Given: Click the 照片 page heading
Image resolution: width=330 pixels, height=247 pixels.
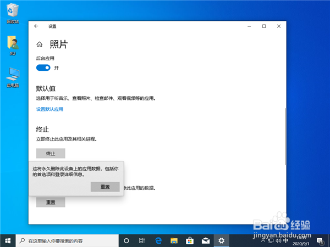Looking at the screenshot, I should [x=59, y=44].
